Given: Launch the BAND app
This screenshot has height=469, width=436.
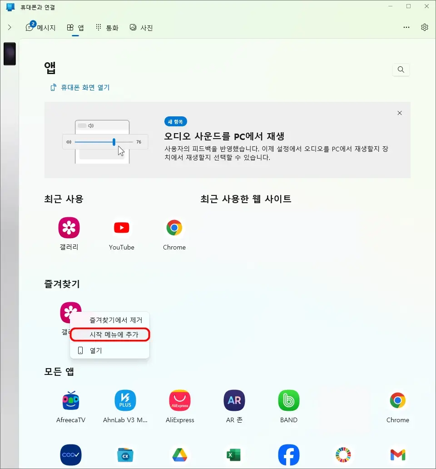Looking at the screenshot, I should tap(288, 400).
